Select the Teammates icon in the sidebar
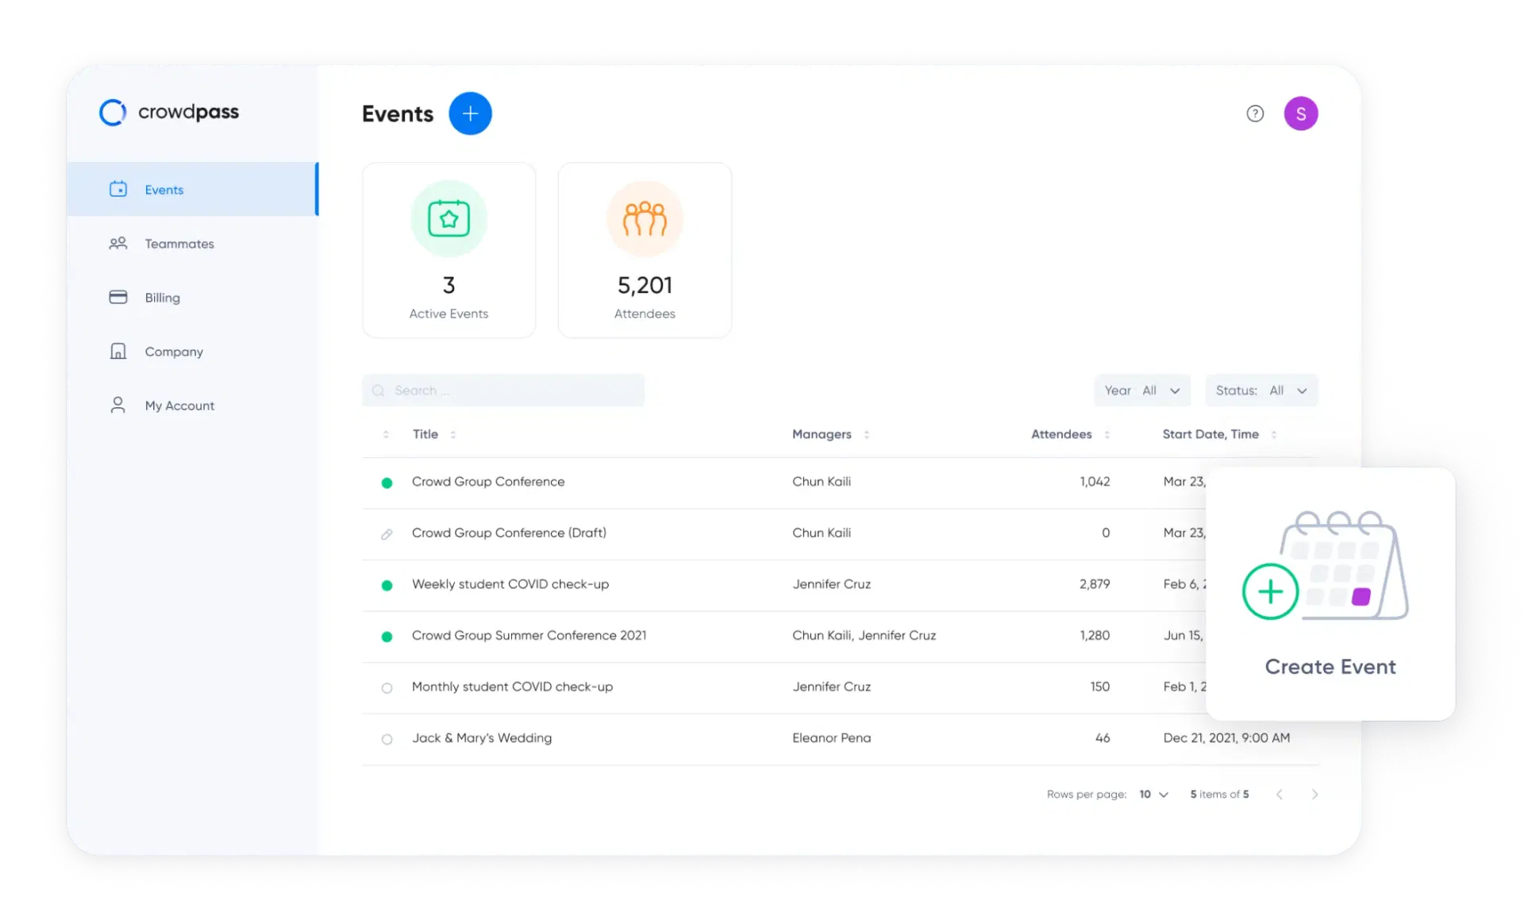 (x=117, y=243)
